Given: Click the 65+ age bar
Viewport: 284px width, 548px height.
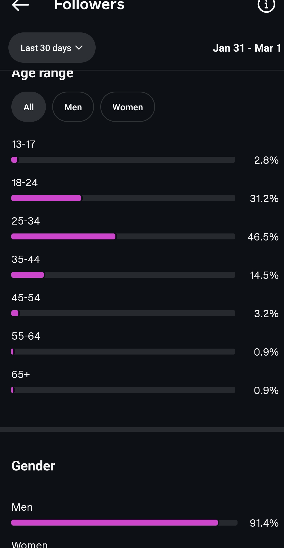Looking at the screenshot, I should pos(123,390).
